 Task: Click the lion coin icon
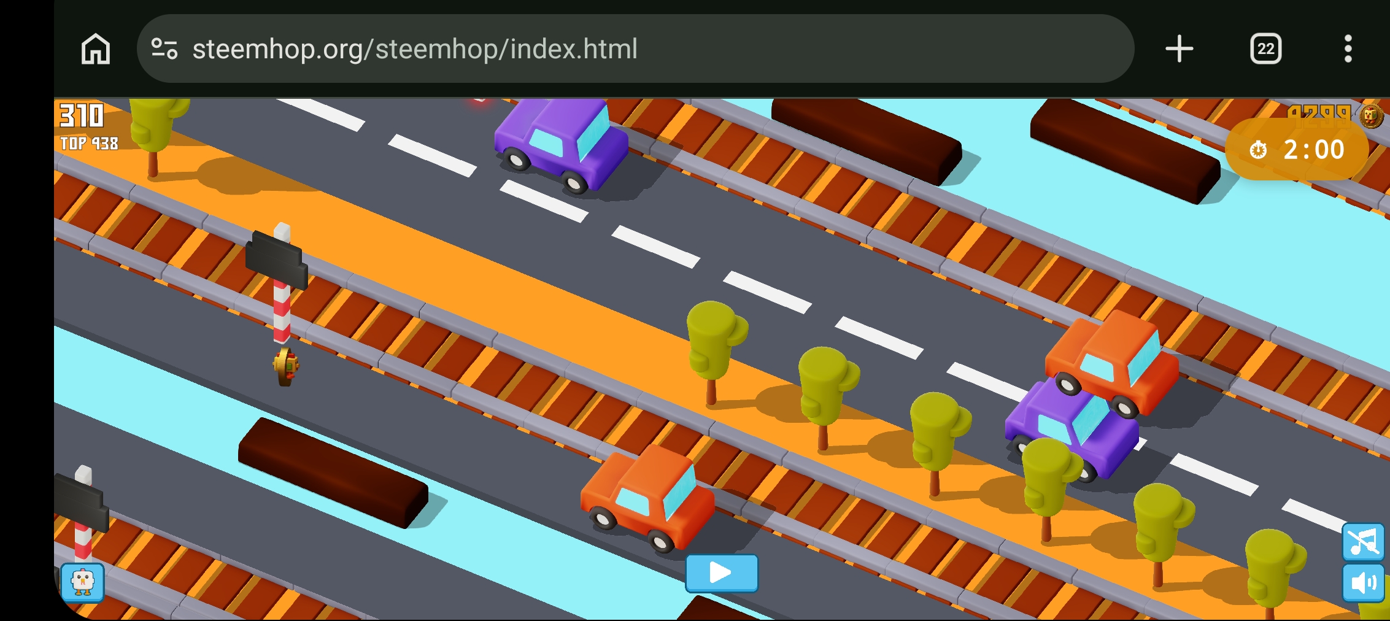[1372, 115]
